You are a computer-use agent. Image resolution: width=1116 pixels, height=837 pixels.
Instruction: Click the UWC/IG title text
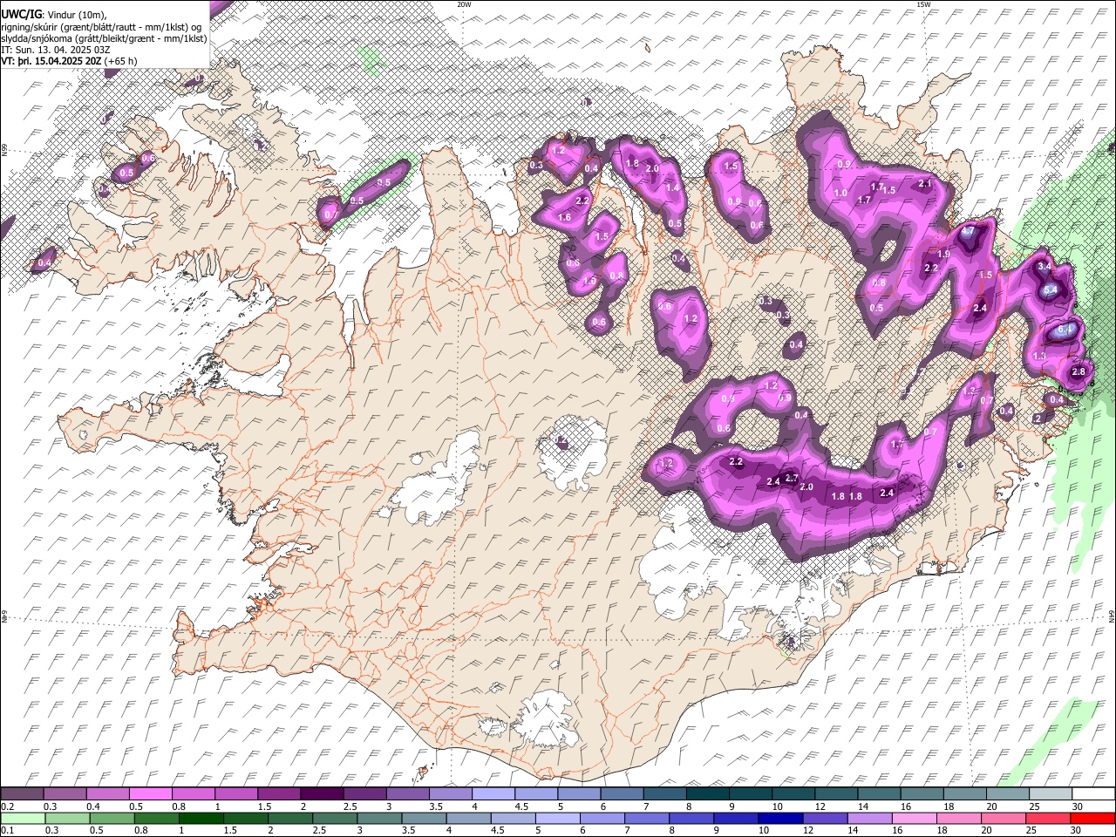21,15
